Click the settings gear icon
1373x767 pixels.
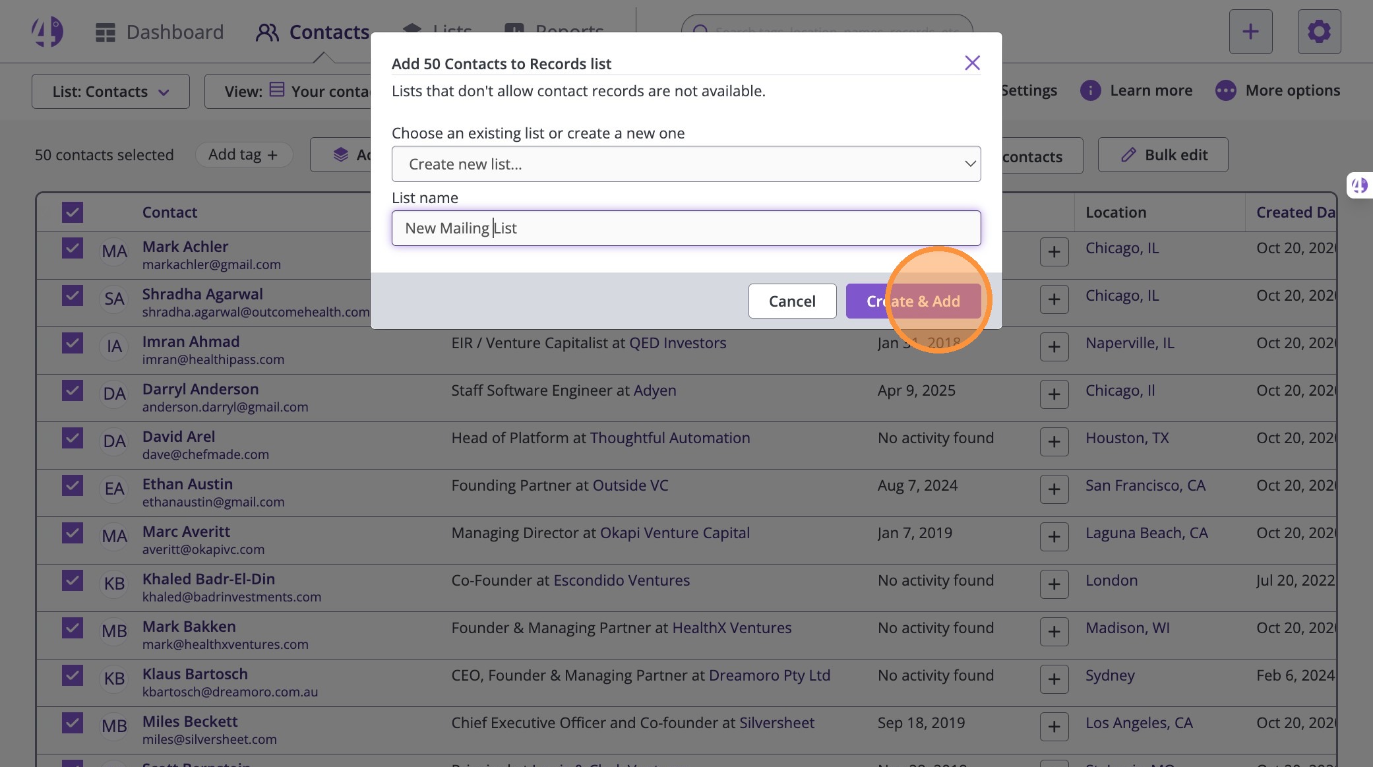pyautogui.click(x=1319, y=32)
